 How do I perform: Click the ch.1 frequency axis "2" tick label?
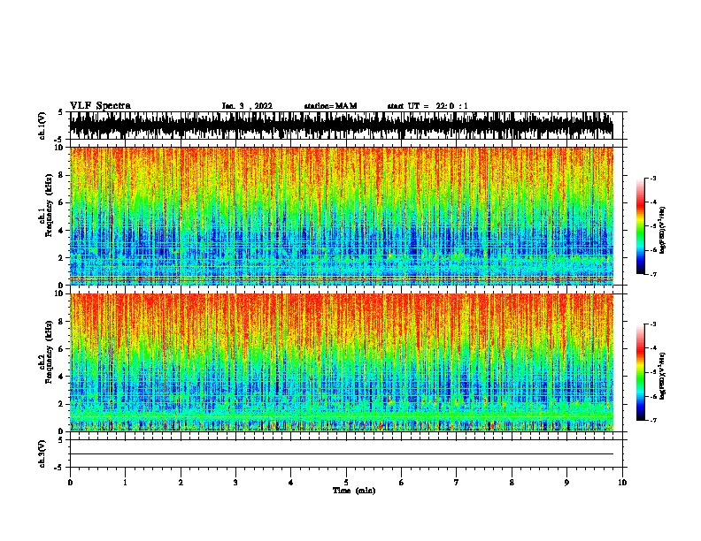(61, 257)
